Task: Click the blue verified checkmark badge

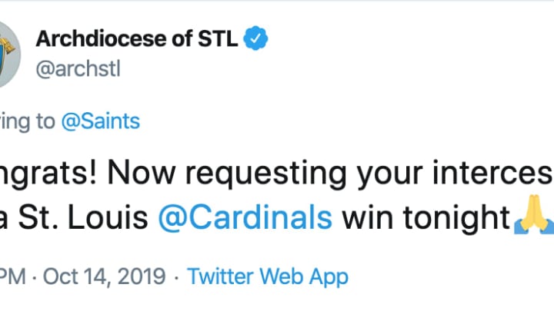Action: pyautogui.click(x=255, y=38)
